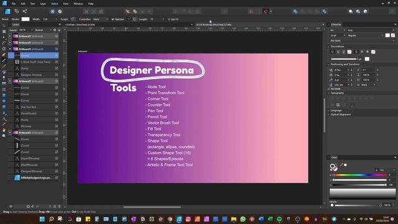398x224 pixels.
Task: Select the Artistic Text tool
Action: pyautogui.click(x=4, y=113)
